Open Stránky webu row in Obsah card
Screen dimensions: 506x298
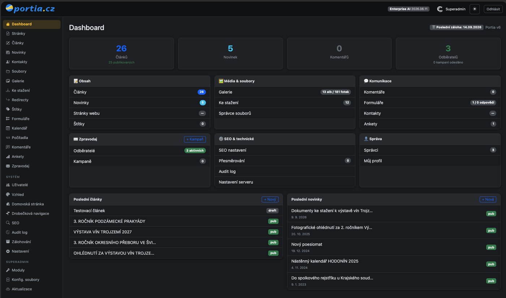(x=140, y=113)
